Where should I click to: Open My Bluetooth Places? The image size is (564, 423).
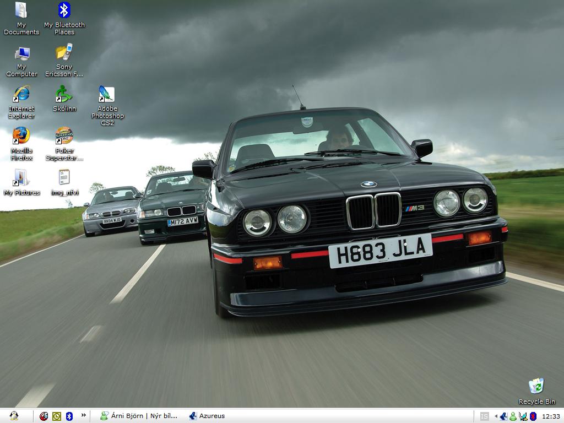(x=64, y=11)
